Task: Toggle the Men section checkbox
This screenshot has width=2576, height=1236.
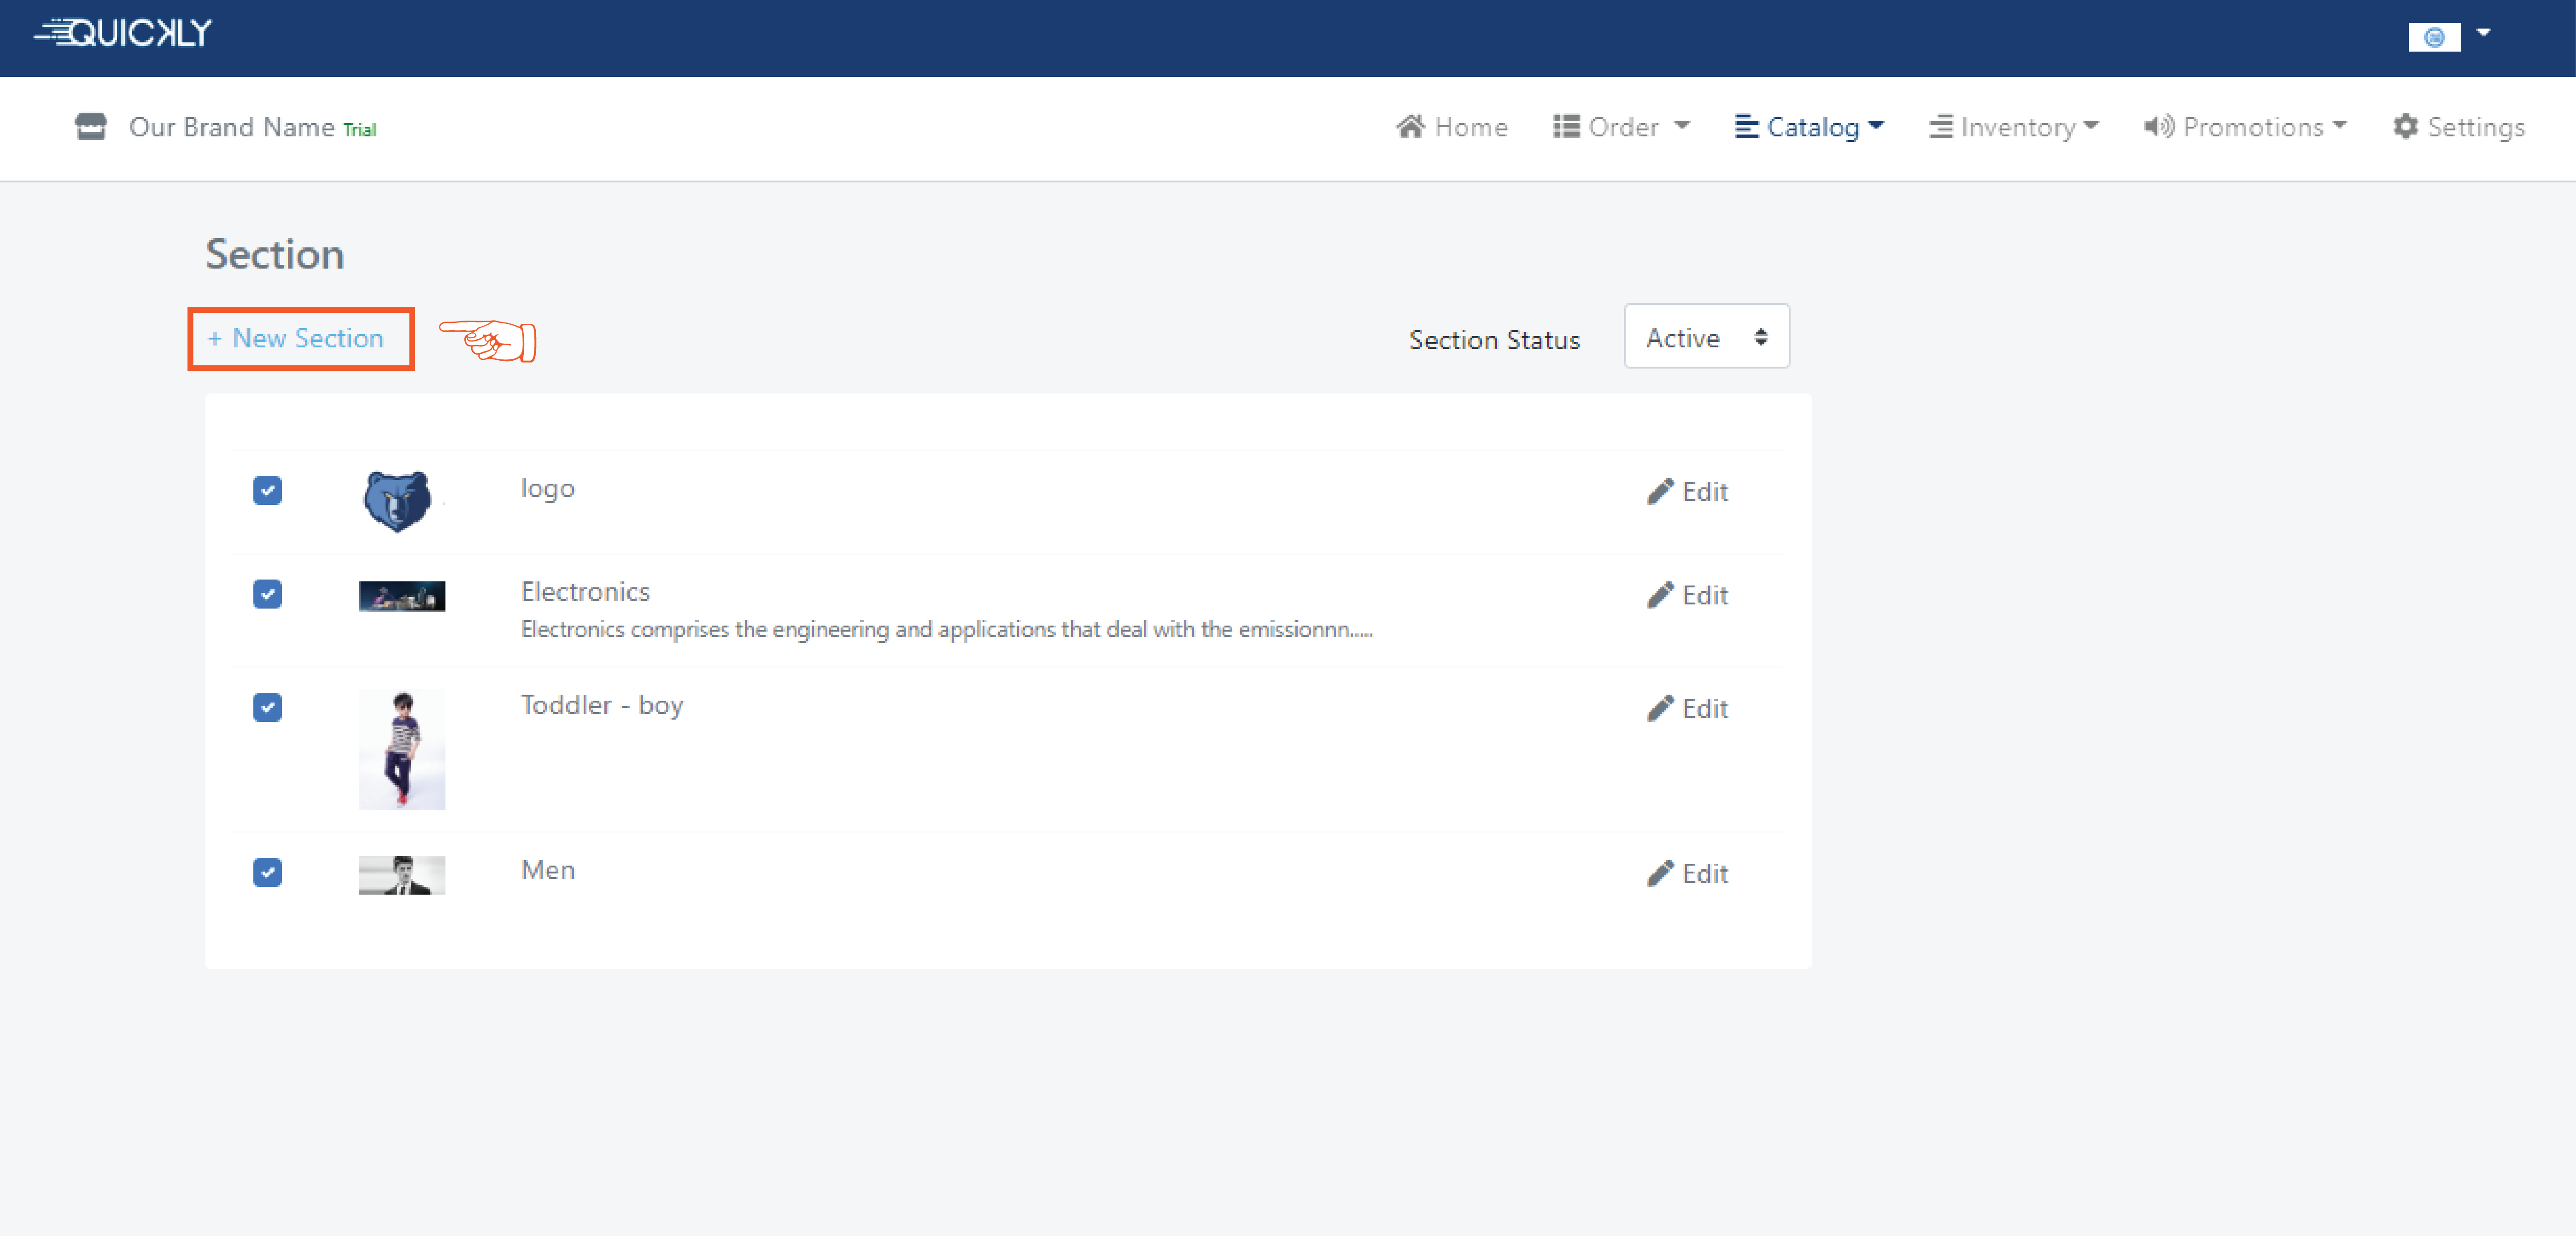Action: point(267,872)
